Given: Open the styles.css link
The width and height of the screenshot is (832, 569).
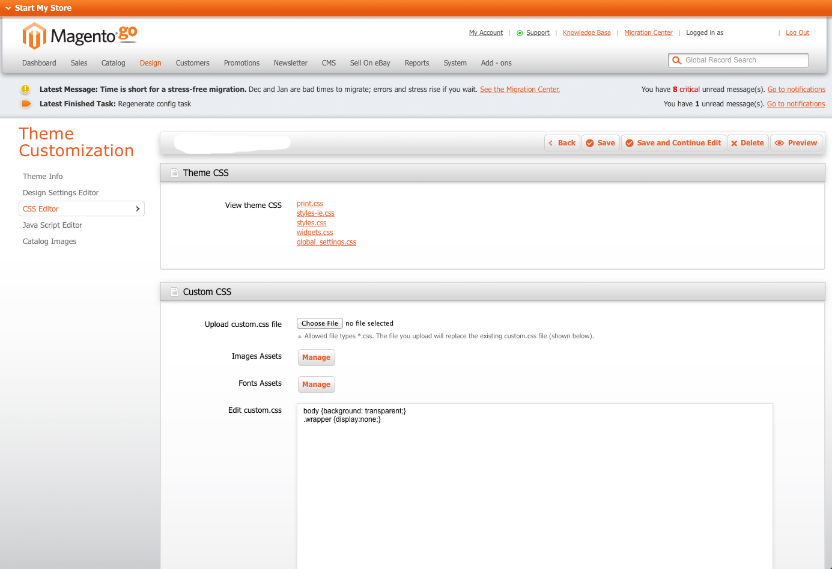Looking at the screenshot, I should point(312,223).
